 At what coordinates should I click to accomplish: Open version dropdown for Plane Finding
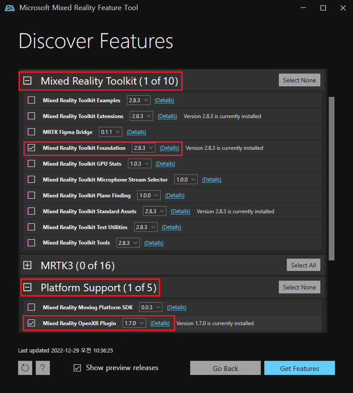tap(149, 195)
